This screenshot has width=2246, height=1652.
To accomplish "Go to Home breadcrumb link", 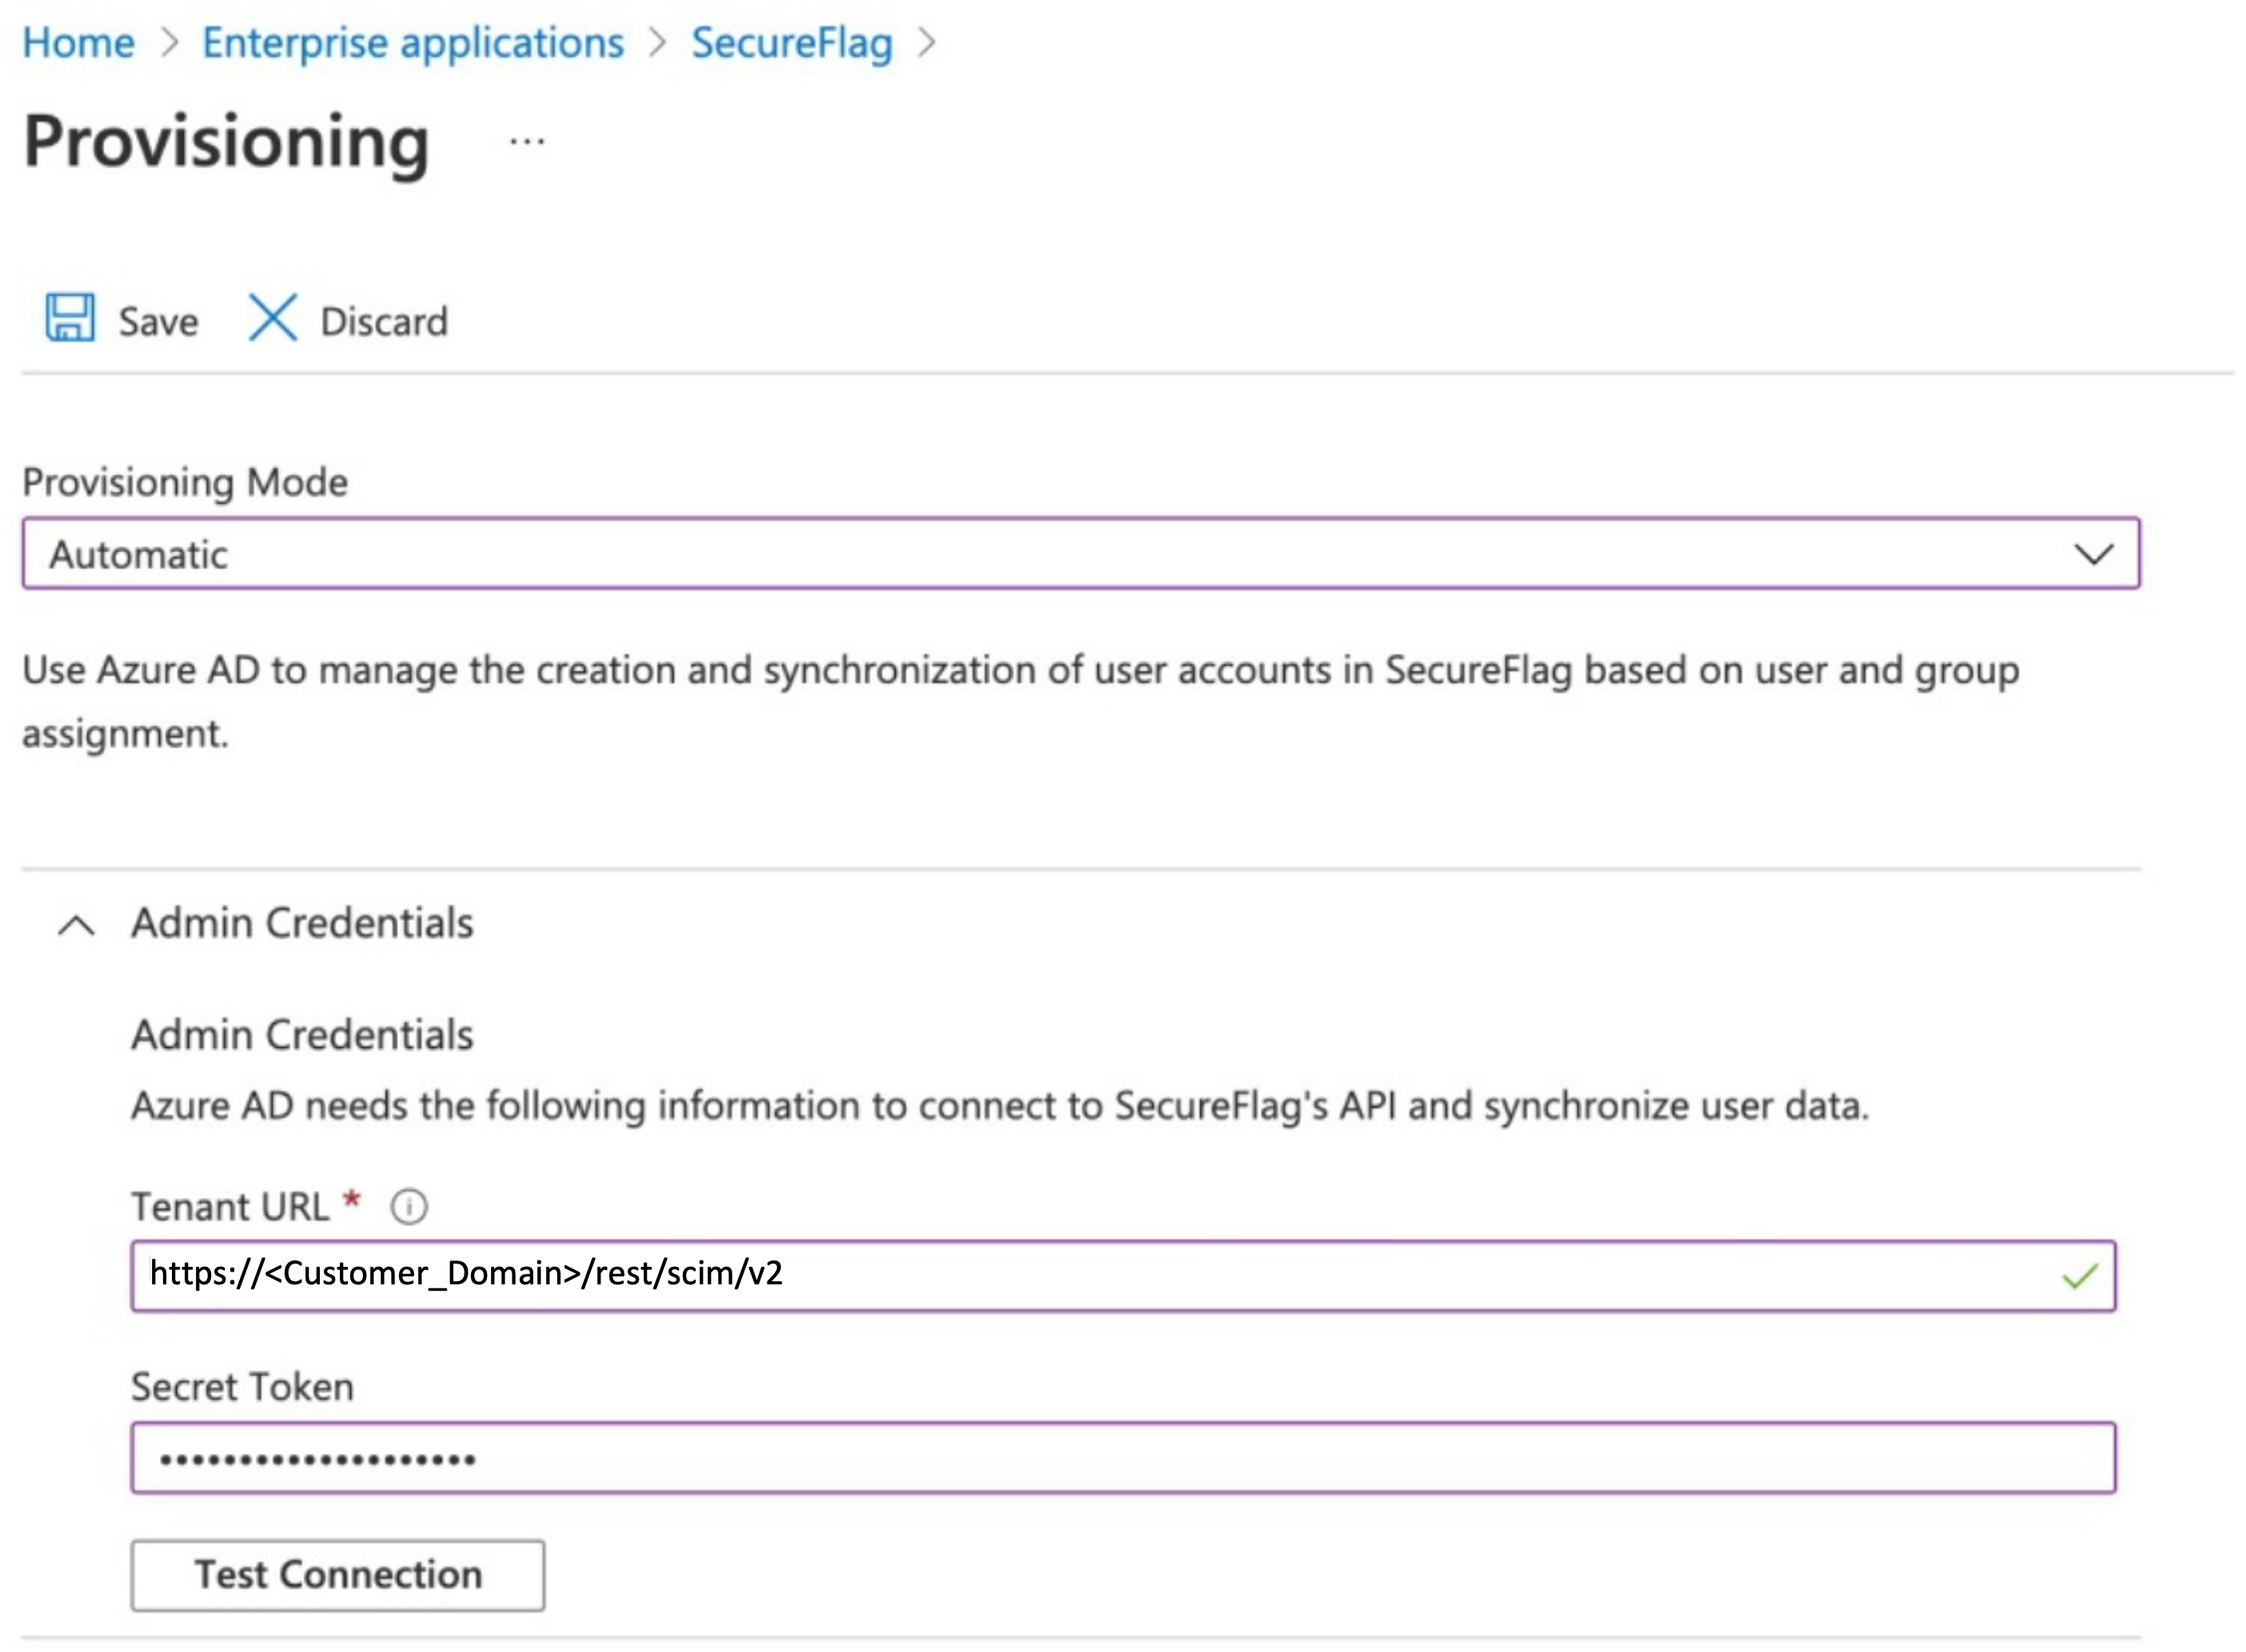I will [x=78, y=43].
